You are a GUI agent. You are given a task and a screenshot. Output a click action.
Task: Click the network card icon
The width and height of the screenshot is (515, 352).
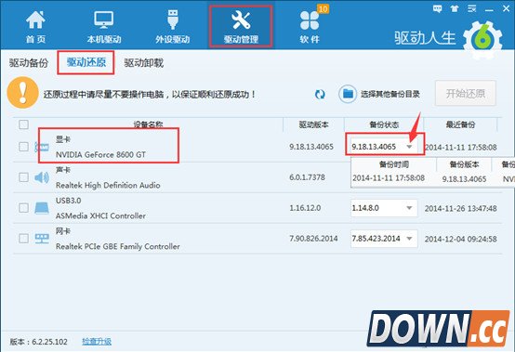[x=42, y=239]
